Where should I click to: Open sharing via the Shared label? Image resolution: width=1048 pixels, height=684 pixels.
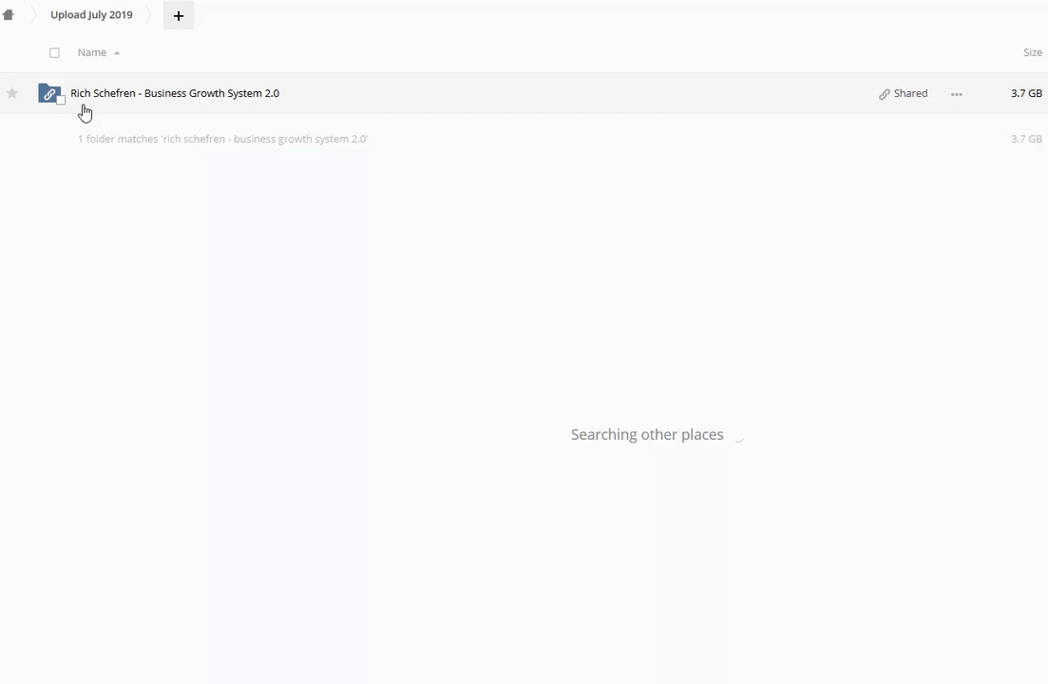coord(910,93)
